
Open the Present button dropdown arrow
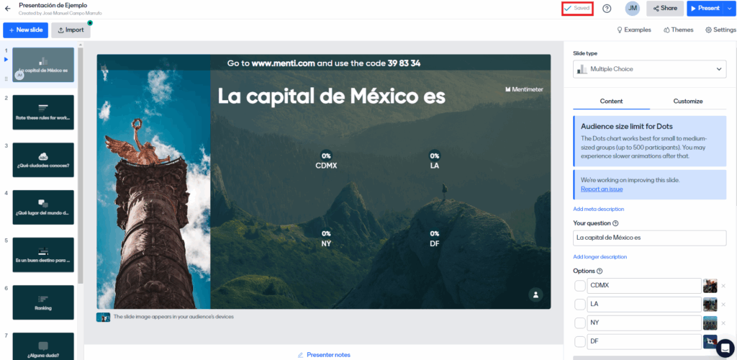click(730, 9)
